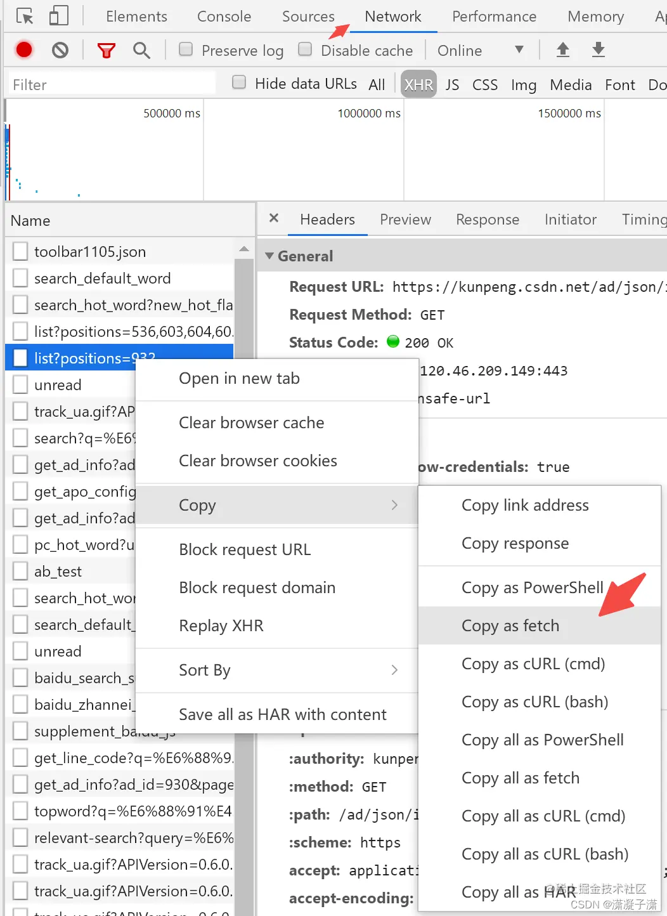Viewport: 667px width, 916px height.
Task: Activate the inspect element picker icon
Action: 25,16
